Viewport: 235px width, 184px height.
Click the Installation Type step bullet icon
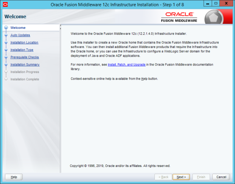pyautogui.click(x=6, y=50)
